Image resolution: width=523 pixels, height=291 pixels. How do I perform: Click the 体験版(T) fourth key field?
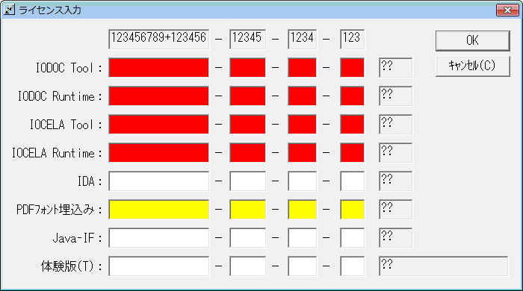352,266
